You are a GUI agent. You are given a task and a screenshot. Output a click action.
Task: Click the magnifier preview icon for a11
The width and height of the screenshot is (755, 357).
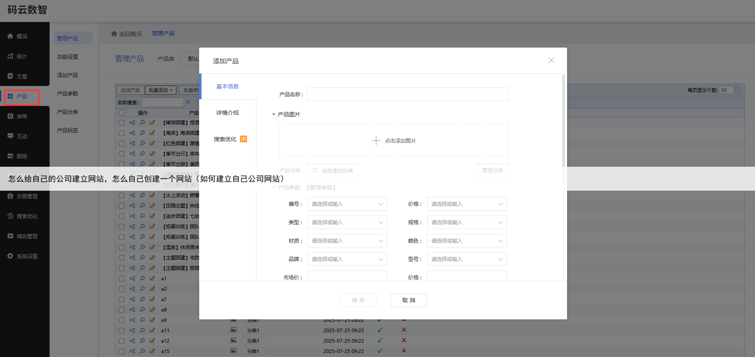tap(142, 330)
